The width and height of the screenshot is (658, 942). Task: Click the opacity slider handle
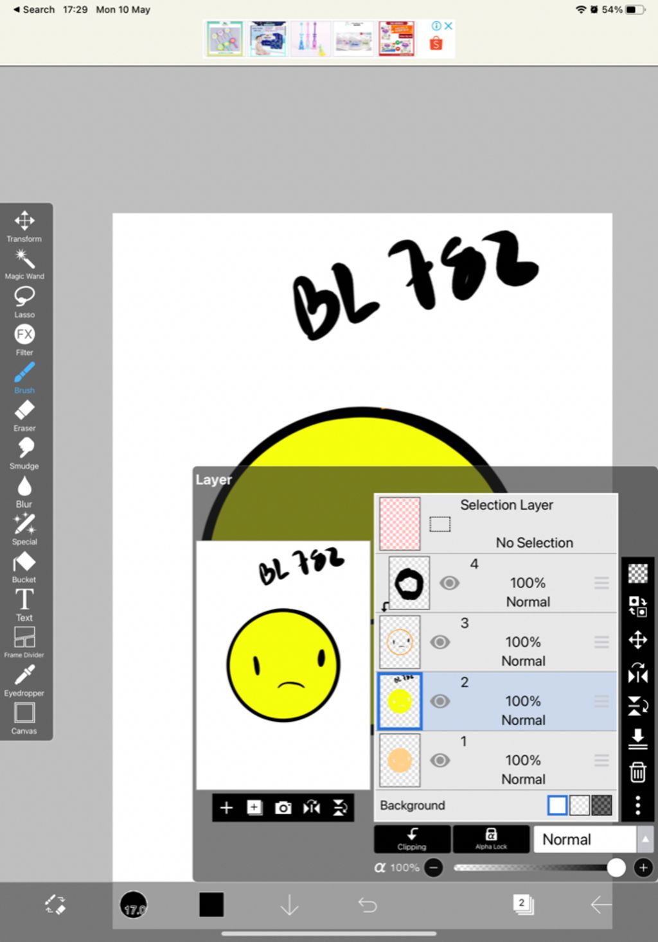(616, 868)
